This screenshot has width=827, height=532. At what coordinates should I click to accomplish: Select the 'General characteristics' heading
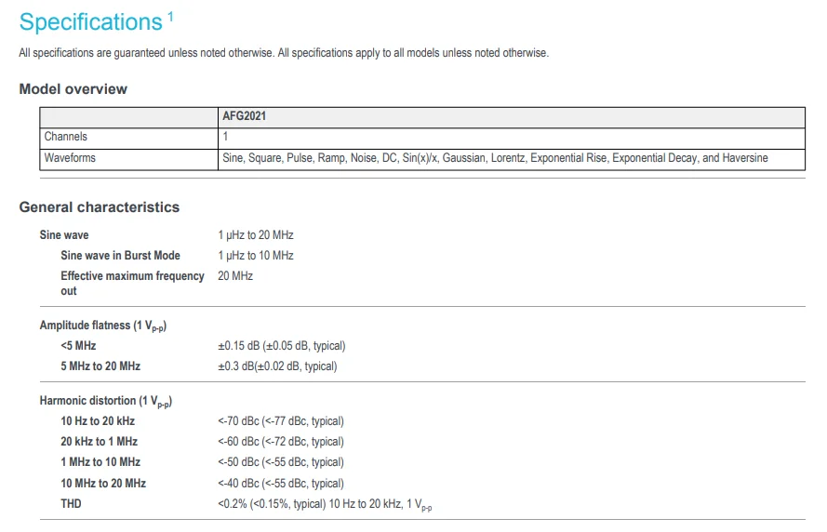(100, 207)
